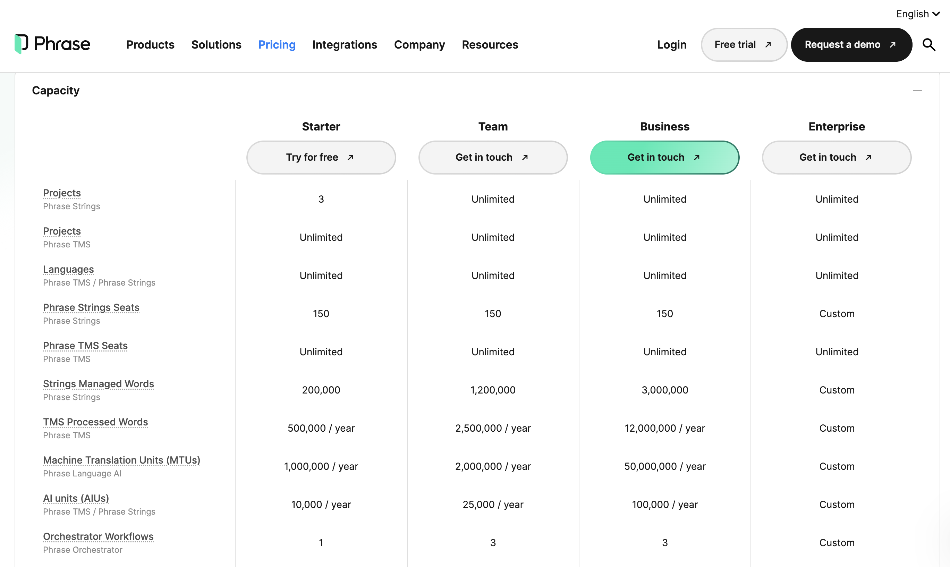Click the Projects label for Phrase TMS
The image size is (950, 567).
62,231
